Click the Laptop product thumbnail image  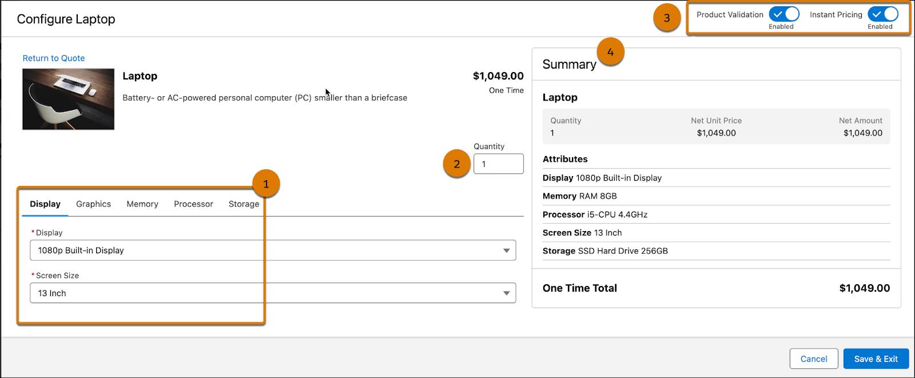(68, 100)
